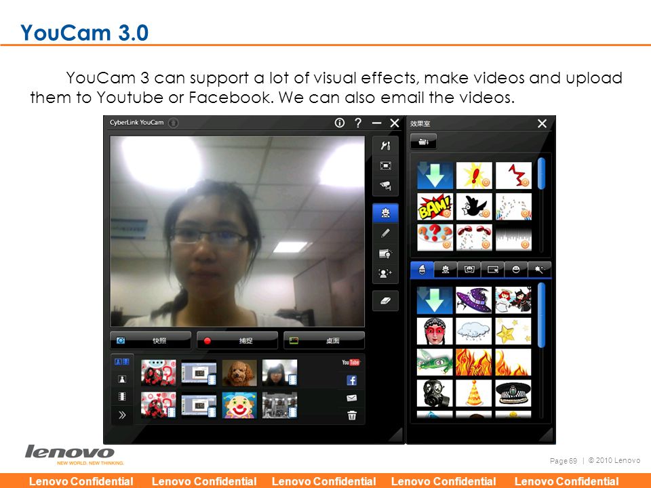Screen dimensions: 651x488
Task: Click the folder import button in effects room
Action: pos(423,142)
